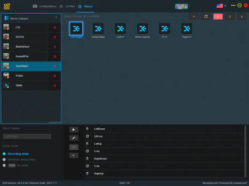This screenshot has height=186, width=249.
Task: Play the macro recording
Action: tap(74, 129)
